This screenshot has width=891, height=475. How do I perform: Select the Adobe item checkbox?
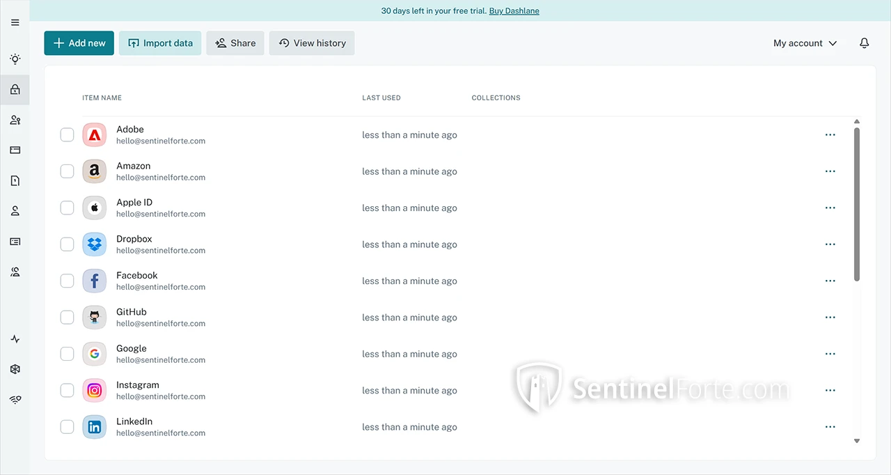point(67,135)
